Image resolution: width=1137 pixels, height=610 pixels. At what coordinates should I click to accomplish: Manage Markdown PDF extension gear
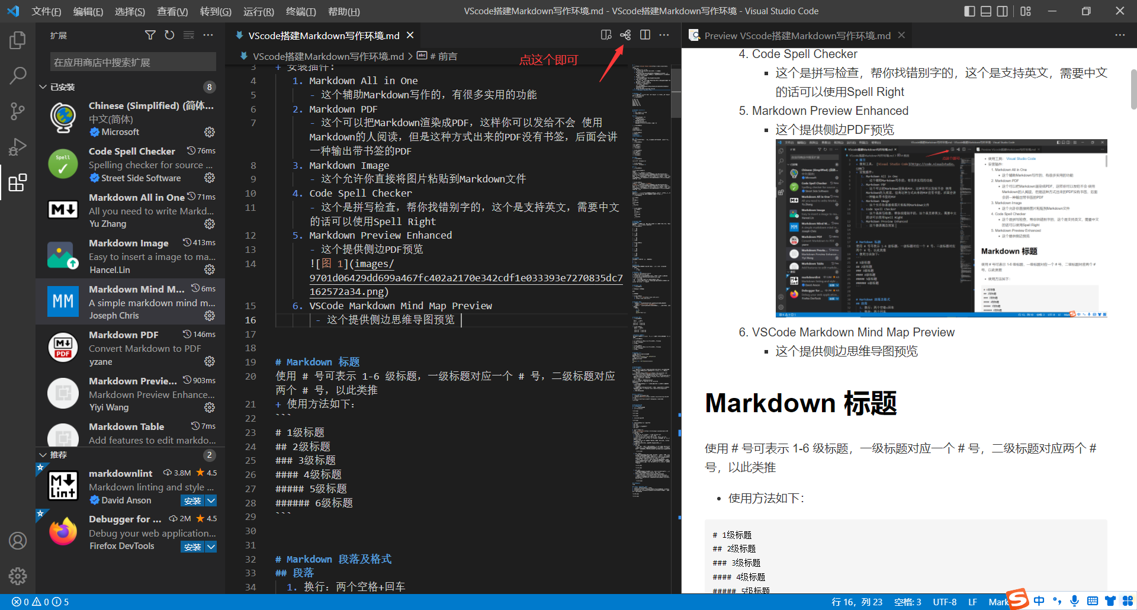(x=210, y=361)
